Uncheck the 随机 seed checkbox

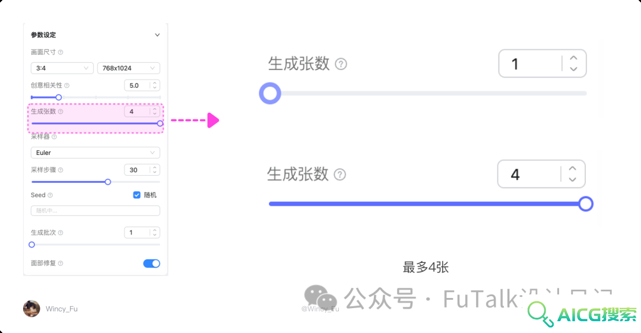point(137,195)
